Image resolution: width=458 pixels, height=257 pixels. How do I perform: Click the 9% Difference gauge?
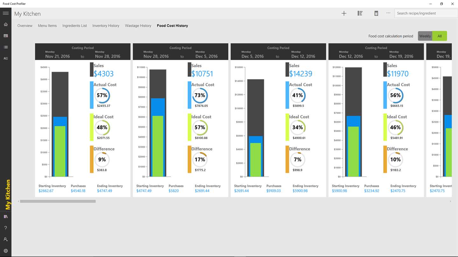(102, 160)
